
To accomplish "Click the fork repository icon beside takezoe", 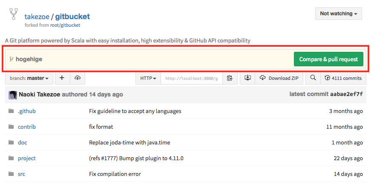I will point(14,14).
